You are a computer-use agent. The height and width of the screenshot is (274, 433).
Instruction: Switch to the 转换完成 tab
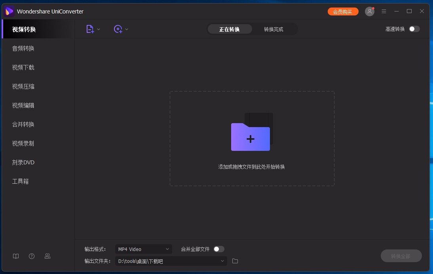[273, 29]
